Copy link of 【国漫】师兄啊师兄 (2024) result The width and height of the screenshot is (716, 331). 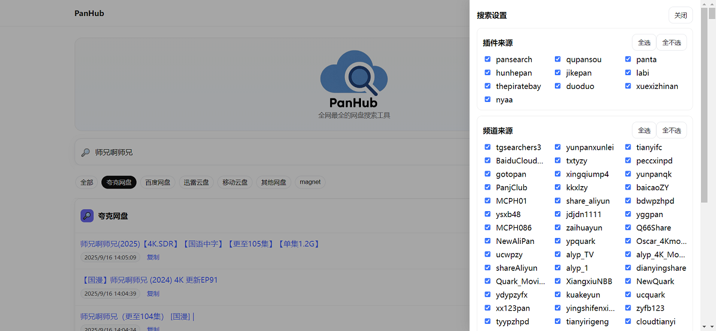coord(153,293)
